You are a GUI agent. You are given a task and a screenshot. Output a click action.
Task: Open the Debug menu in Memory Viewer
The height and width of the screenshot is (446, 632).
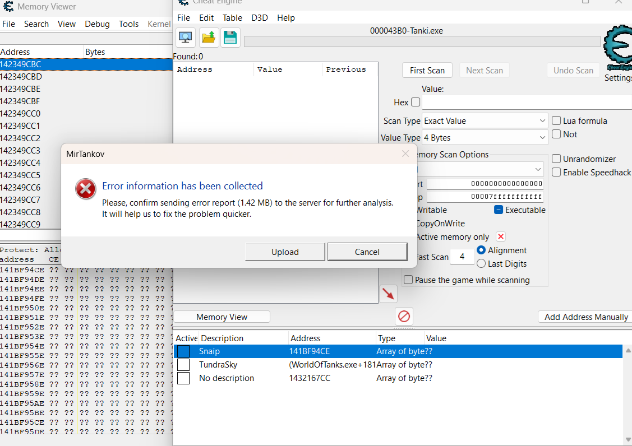[97, 24]
